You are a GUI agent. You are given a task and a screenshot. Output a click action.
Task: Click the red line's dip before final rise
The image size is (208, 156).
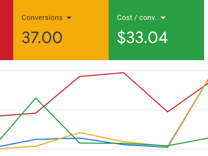168,112
